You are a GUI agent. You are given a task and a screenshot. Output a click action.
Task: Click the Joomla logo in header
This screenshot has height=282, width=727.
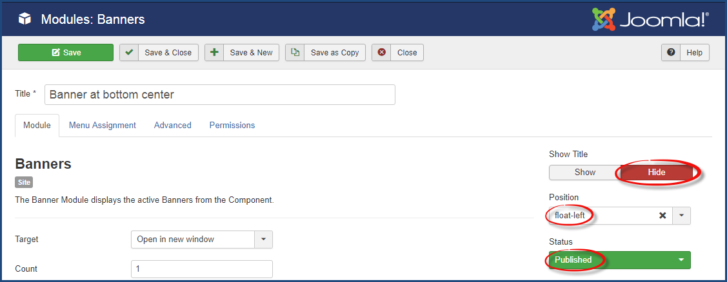(x=650, y=19)
